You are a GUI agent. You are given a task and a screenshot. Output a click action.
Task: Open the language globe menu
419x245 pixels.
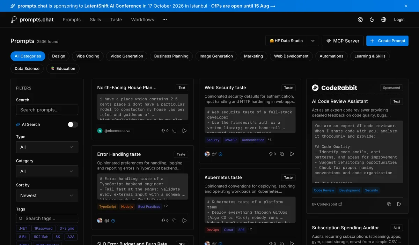tap(384, 20)
